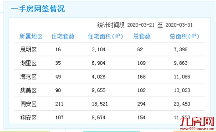Select residential area 9,655

(98, 90)
